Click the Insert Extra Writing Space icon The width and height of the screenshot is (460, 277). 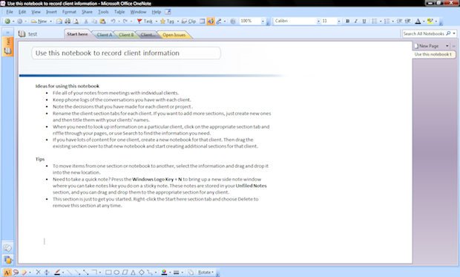pos(47,273)
